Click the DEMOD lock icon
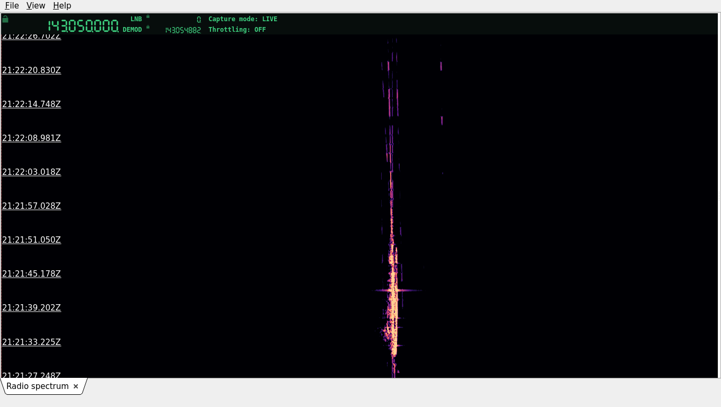The width and height of the screenshot is (721, 407). coord(148,27)
